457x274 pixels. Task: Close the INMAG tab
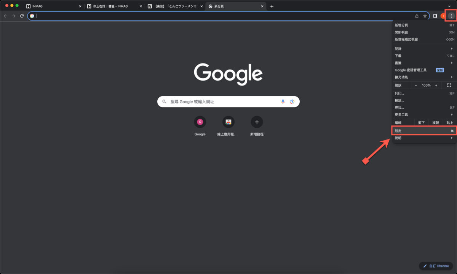80,6
